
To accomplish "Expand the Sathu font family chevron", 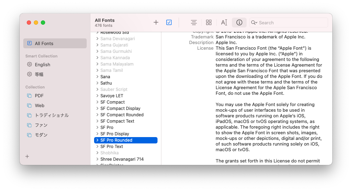I will click(x=97, y=83).
